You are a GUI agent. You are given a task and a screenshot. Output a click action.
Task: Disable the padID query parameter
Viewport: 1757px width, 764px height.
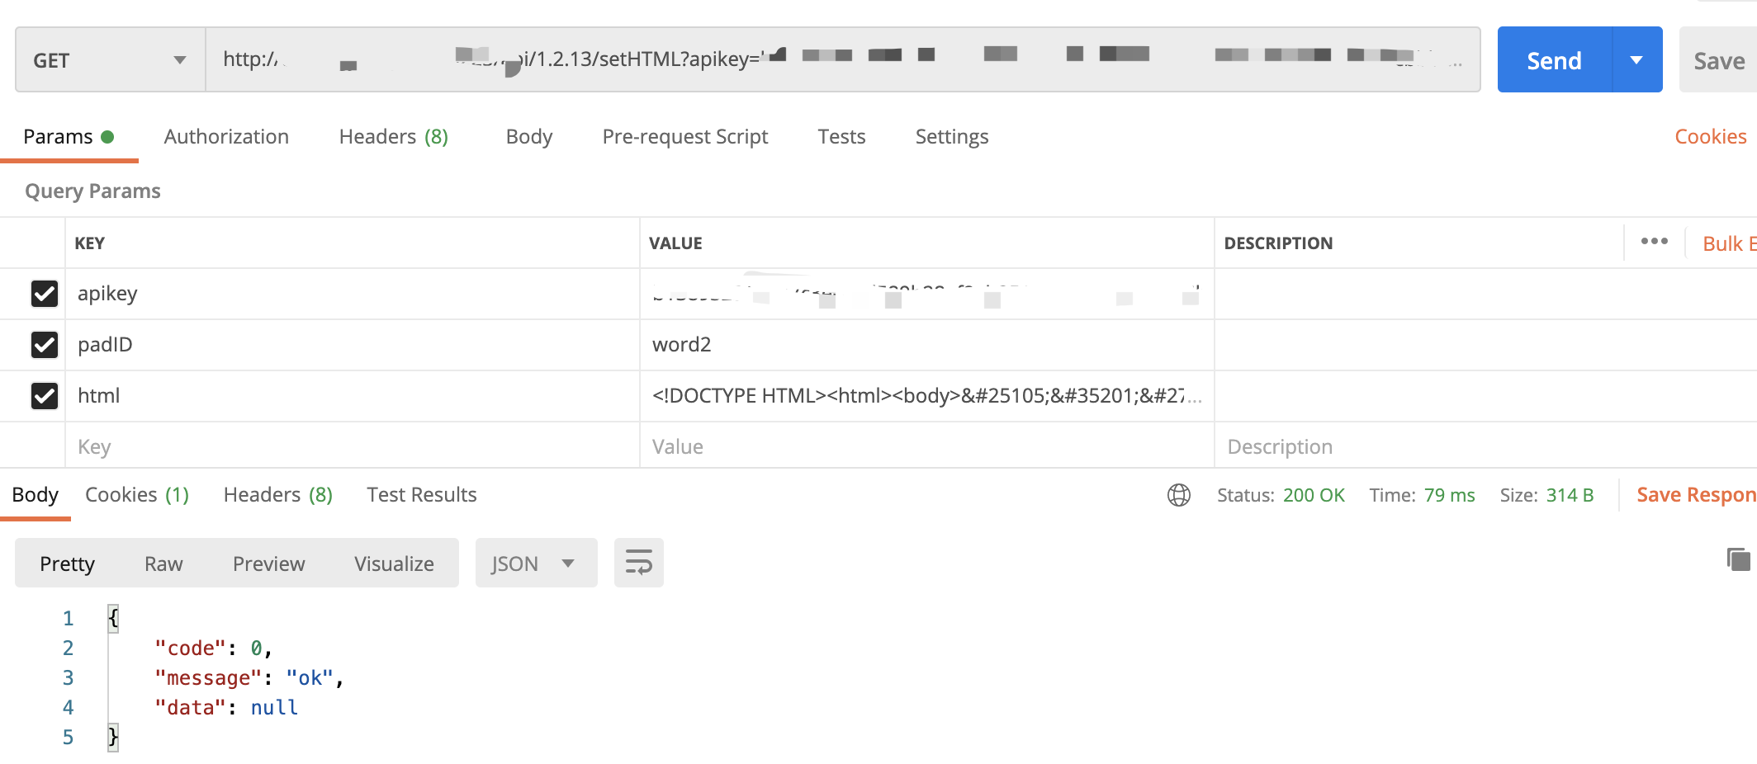[x=45, y=345]
